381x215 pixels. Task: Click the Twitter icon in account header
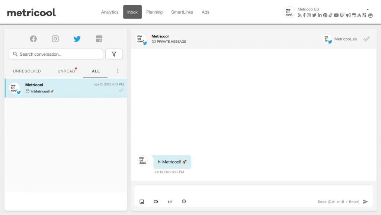[x=314, y=15]
